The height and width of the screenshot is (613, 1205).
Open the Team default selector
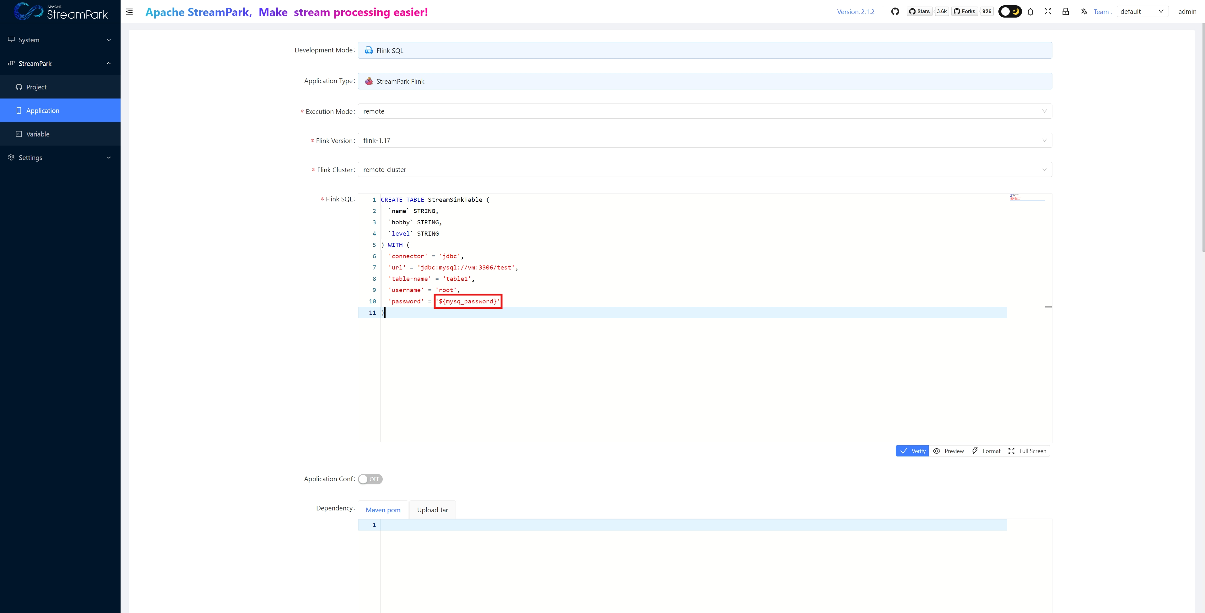pyautogui.click(x=1142, y=12)
